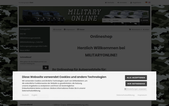Open Registrieren in top bar
Screen dimensions: 169x106
click(136, 3)
